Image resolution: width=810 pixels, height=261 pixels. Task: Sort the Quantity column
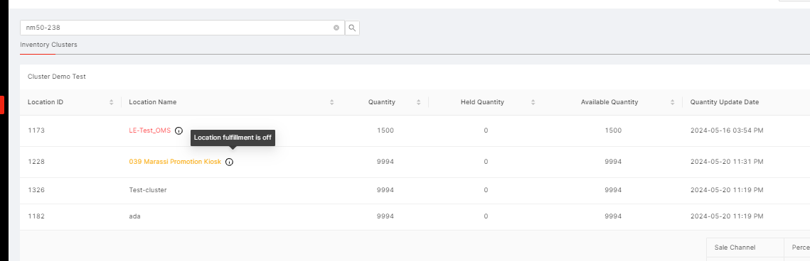tap(418, 102)
